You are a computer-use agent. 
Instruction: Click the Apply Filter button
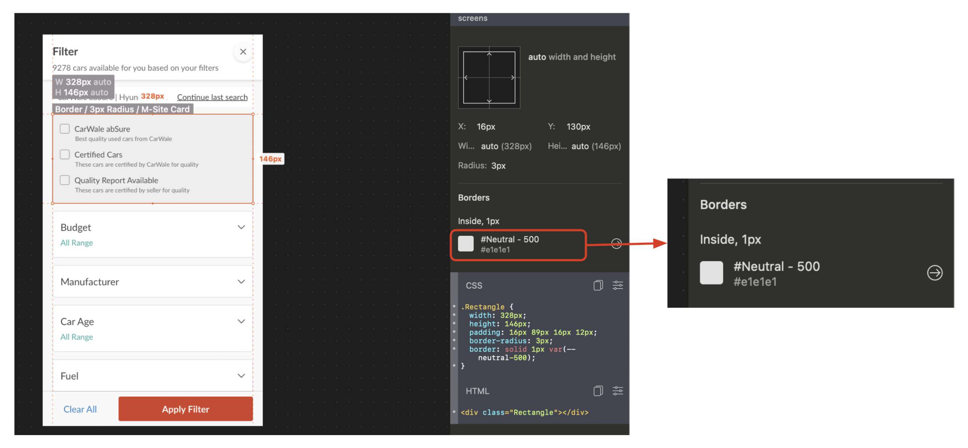click(x=186, y=409)
